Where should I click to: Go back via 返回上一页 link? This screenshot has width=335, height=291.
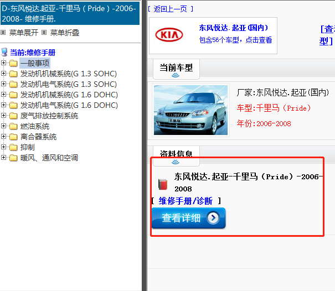171,9
